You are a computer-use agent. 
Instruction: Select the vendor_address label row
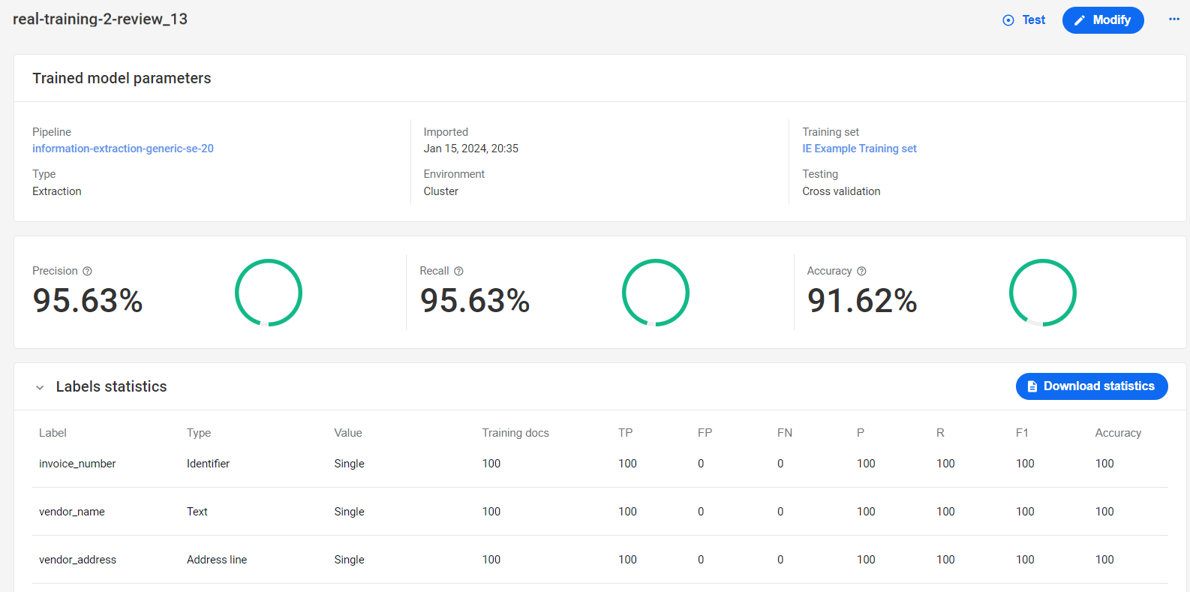(x=600, y=560)
